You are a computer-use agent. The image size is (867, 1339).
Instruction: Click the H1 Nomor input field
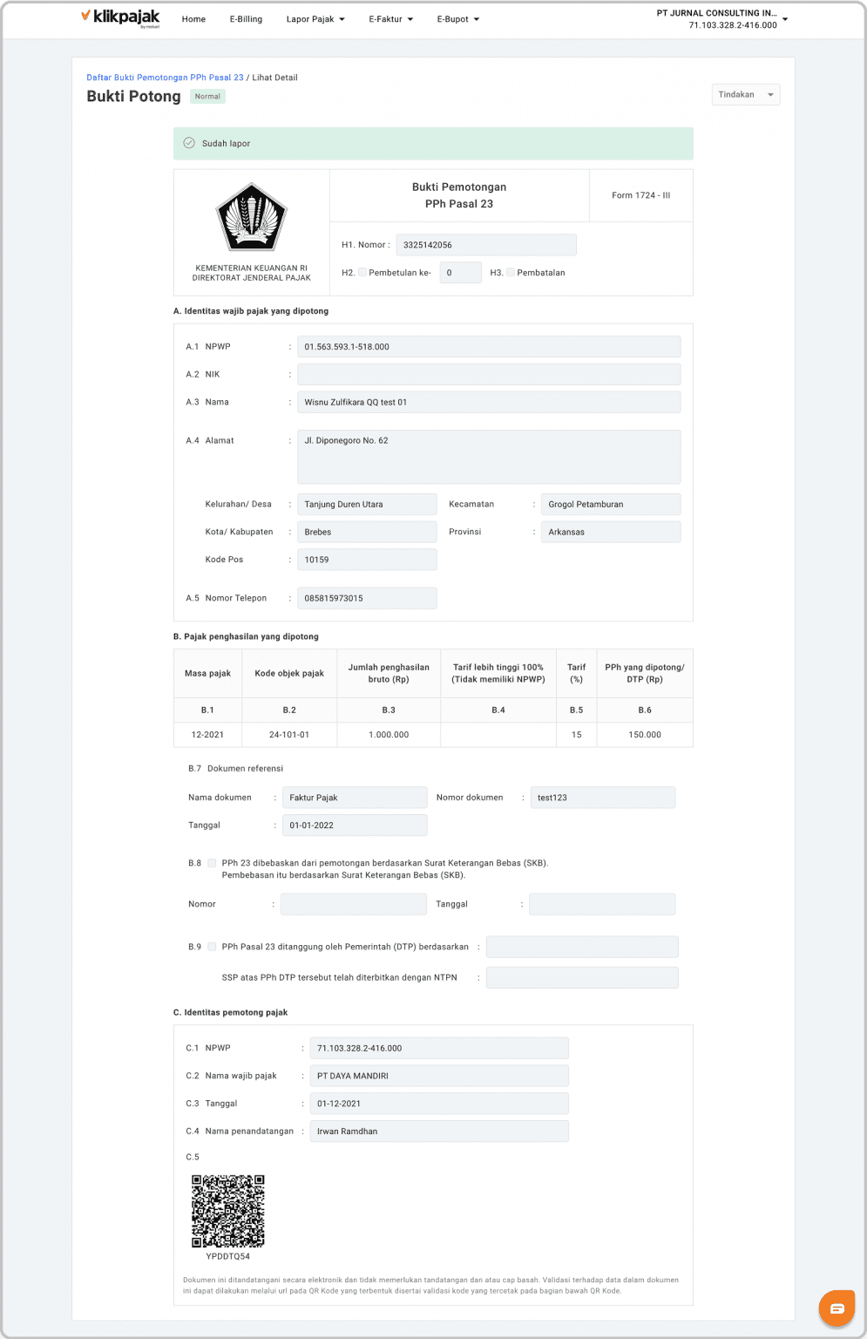tap(485, 245)
